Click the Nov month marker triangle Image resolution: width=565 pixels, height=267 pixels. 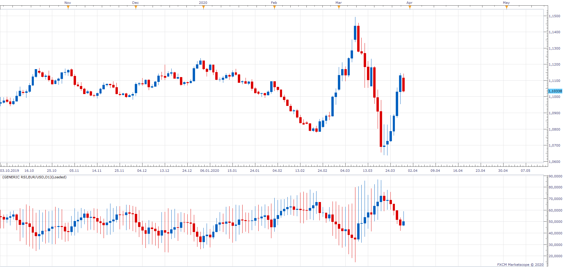coord(68,7)
